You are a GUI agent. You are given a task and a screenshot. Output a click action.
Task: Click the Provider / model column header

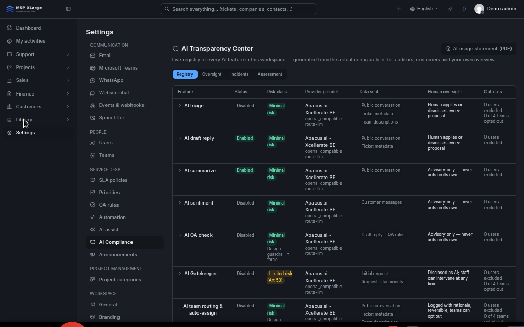(321, 92)
